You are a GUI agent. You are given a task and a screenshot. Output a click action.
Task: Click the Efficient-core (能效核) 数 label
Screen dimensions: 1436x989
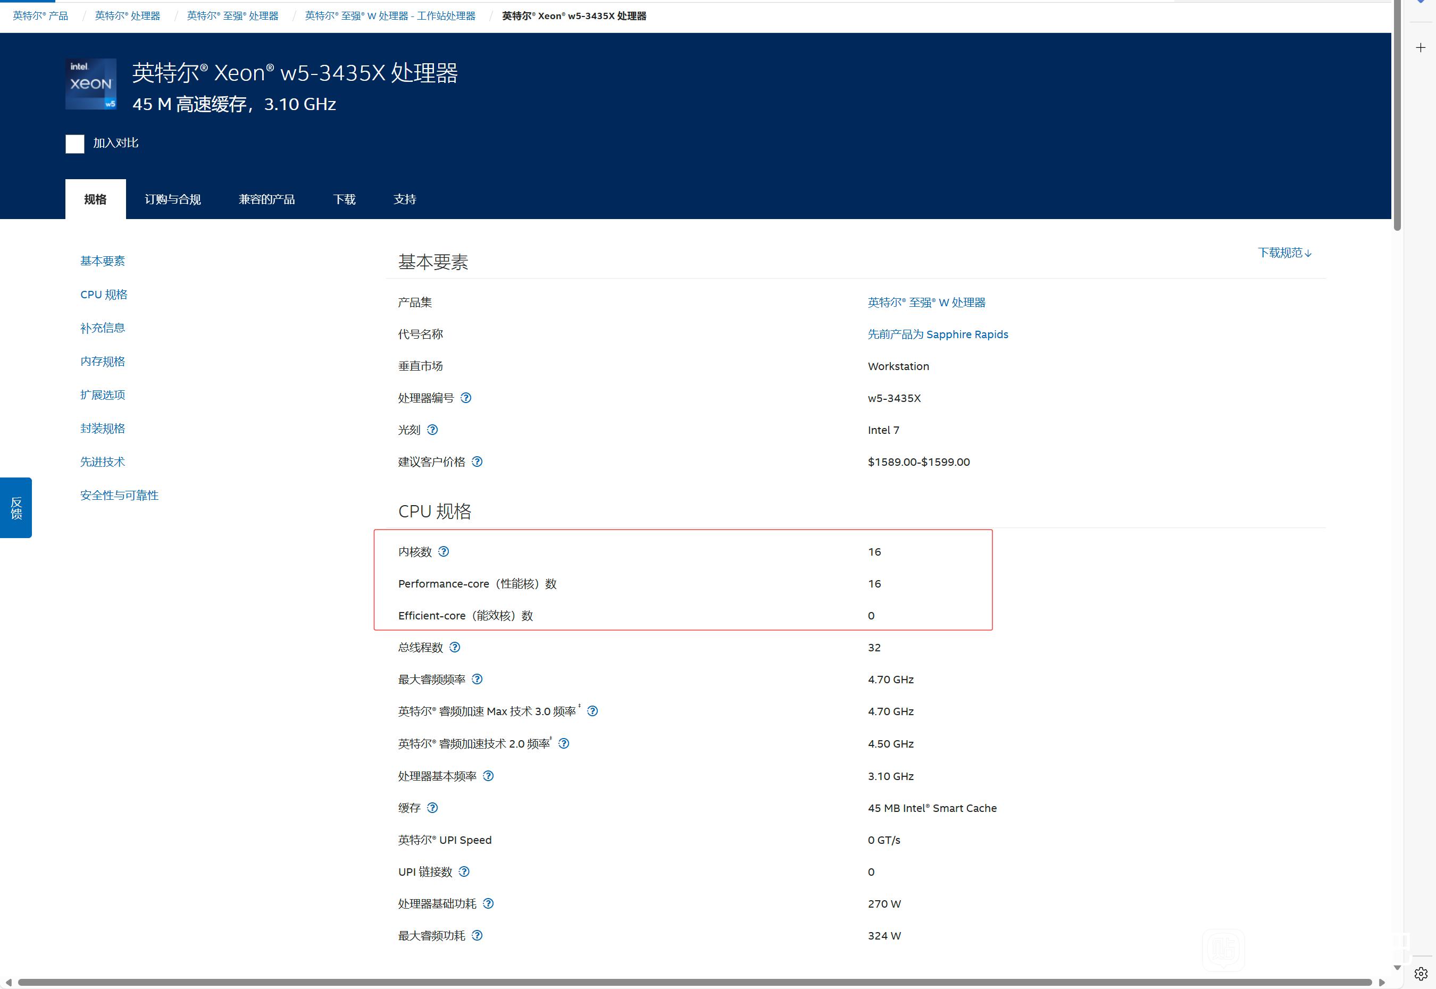pyautogui.click(x=465, y=615)
